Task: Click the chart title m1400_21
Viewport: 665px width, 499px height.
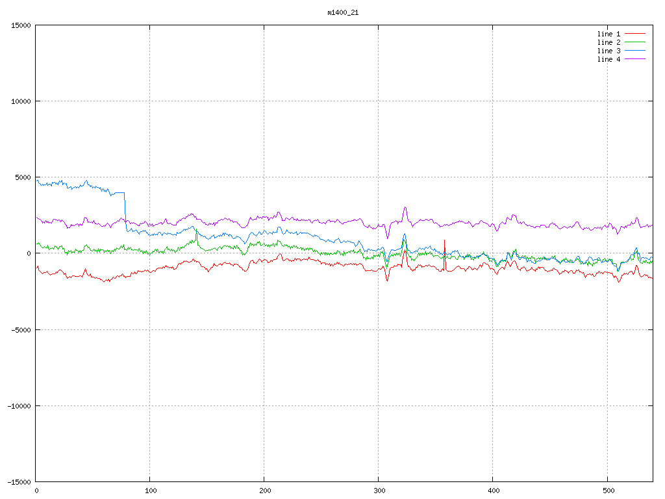Action: point(343,13)
